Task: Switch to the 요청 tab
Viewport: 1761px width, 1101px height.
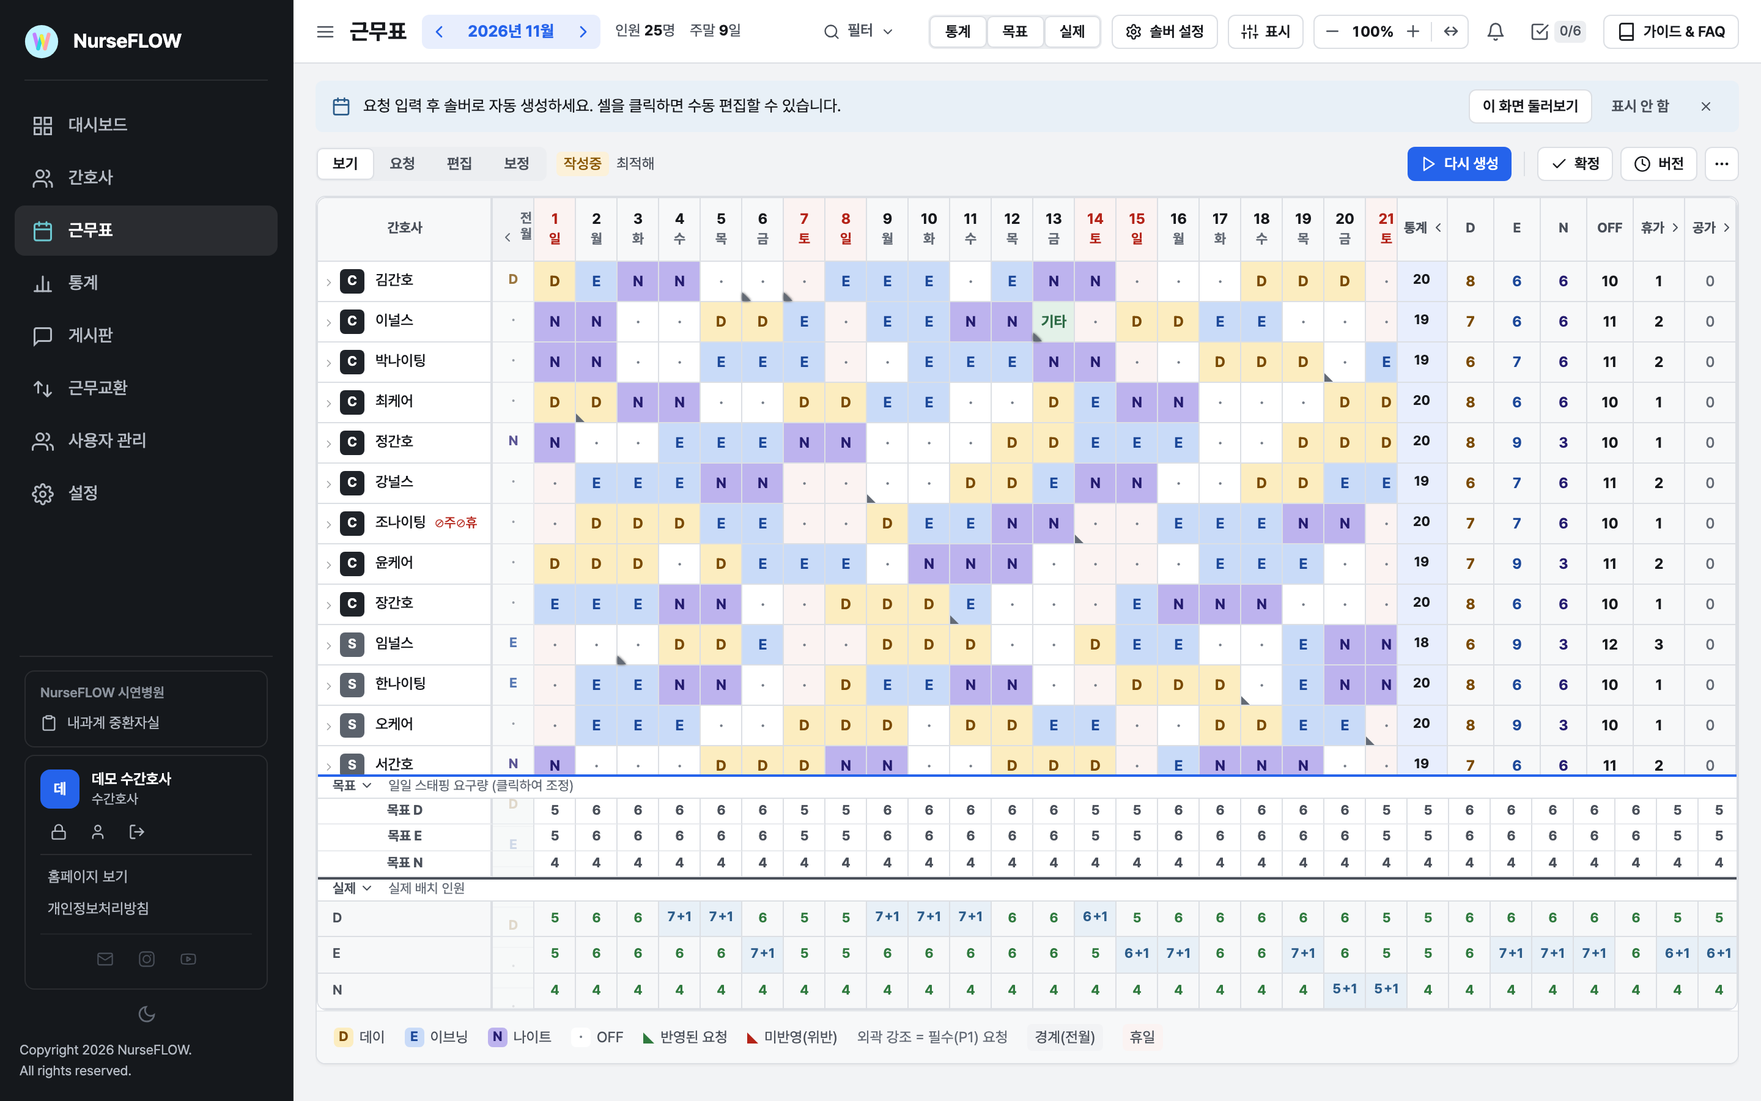Action: coord(402,164)
